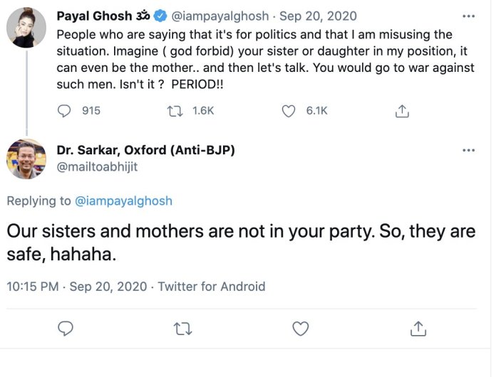Follow the @iampayalghosh link in Replying to
The width and height of the screenshot is (496, 377).
pos(123,201)
